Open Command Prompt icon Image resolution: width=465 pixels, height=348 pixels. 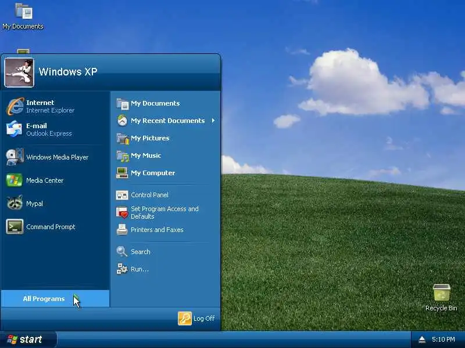coord(15,227)
